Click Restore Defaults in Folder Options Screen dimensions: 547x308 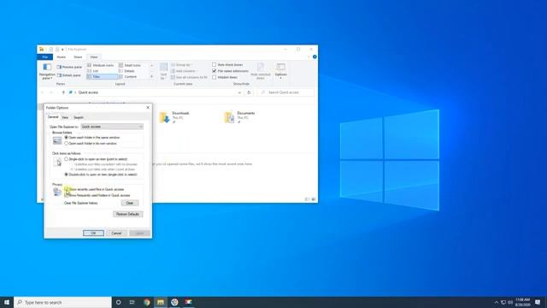127,214
